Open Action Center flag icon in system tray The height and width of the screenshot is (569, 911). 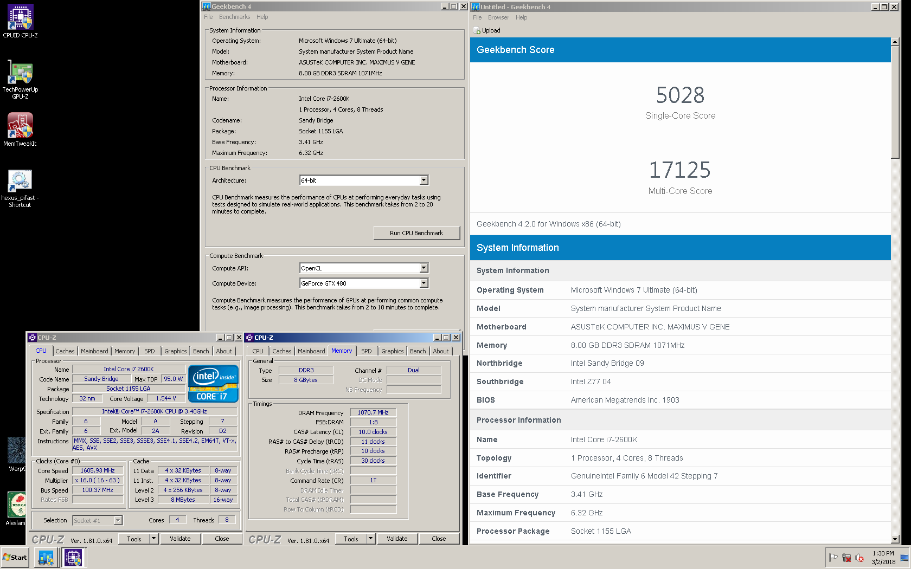coord(833,558)
